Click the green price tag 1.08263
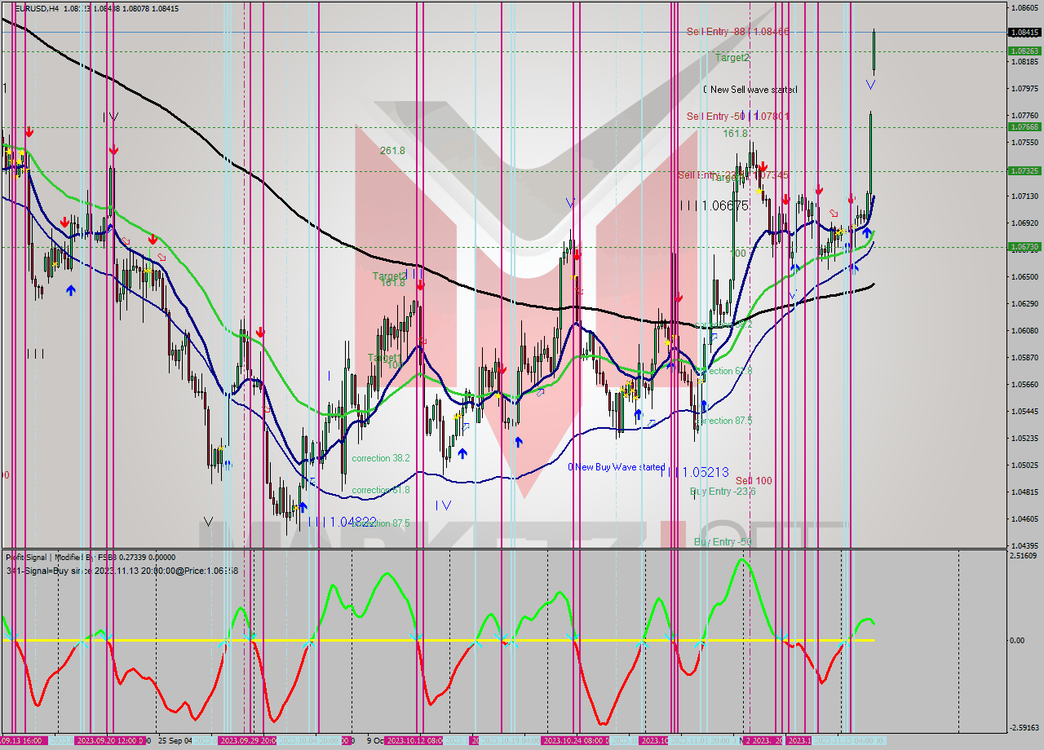Image resolution: width=1044 pixels, height=750 pixels. pos(1024,51)
